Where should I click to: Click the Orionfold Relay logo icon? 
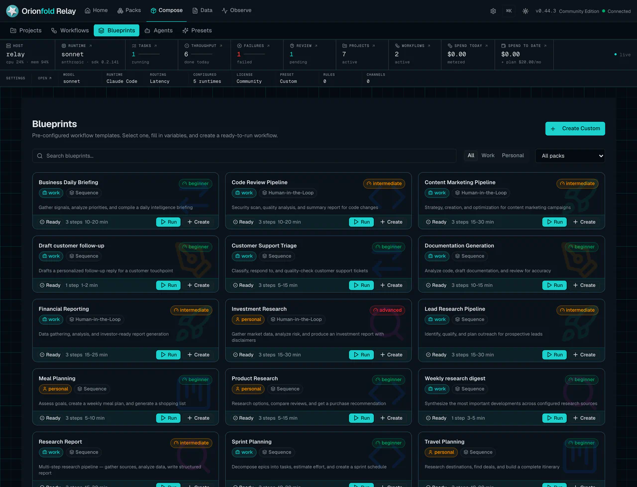tap(12, 11)
